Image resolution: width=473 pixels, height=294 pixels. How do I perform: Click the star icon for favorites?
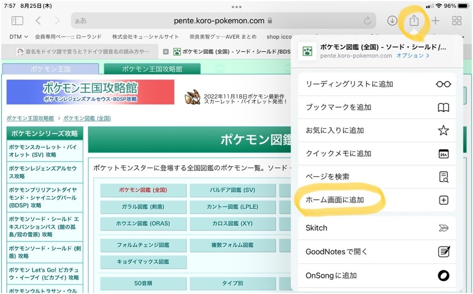(x=443, y=130)
